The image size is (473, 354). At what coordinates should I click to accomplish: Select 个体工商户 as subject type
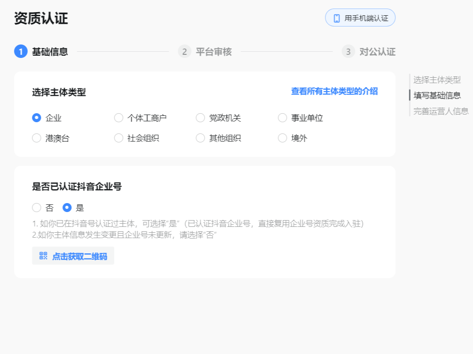click(118, 118)
